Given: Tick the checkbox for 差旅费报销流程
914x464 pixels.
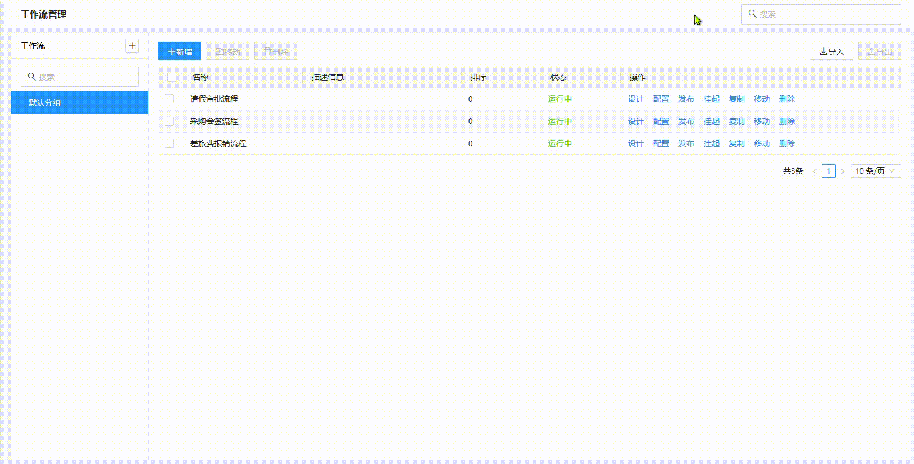Looking at the screenshot, I should click(x=169, y=143).
